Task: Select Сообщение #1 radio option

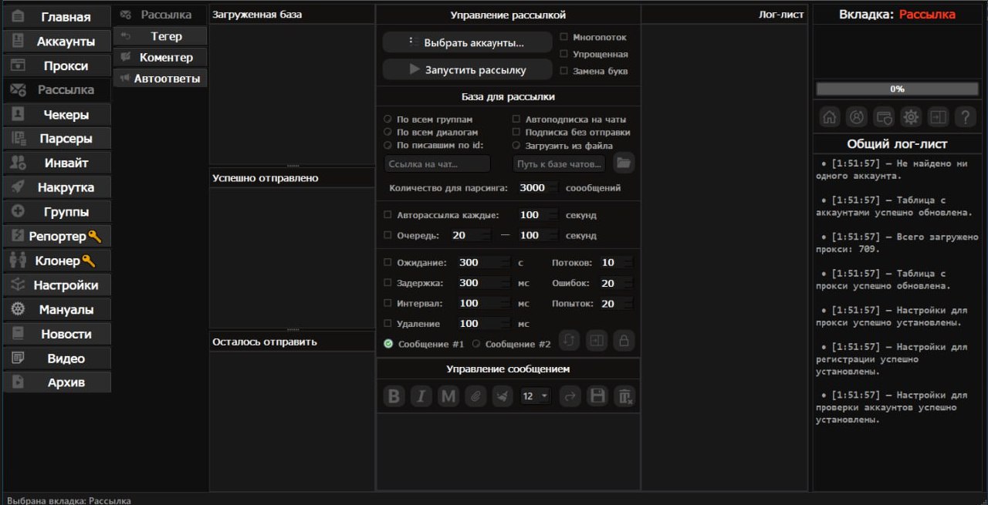Action: [388, 344]
